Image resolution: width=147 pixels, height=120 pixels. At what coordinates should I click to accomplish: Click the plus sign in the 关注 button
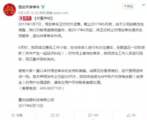click(x=125, y=6)
